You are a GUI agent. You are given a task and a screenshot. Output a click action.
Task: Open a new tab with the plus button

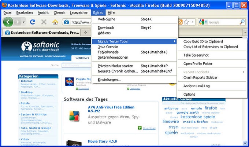[86, 33]
